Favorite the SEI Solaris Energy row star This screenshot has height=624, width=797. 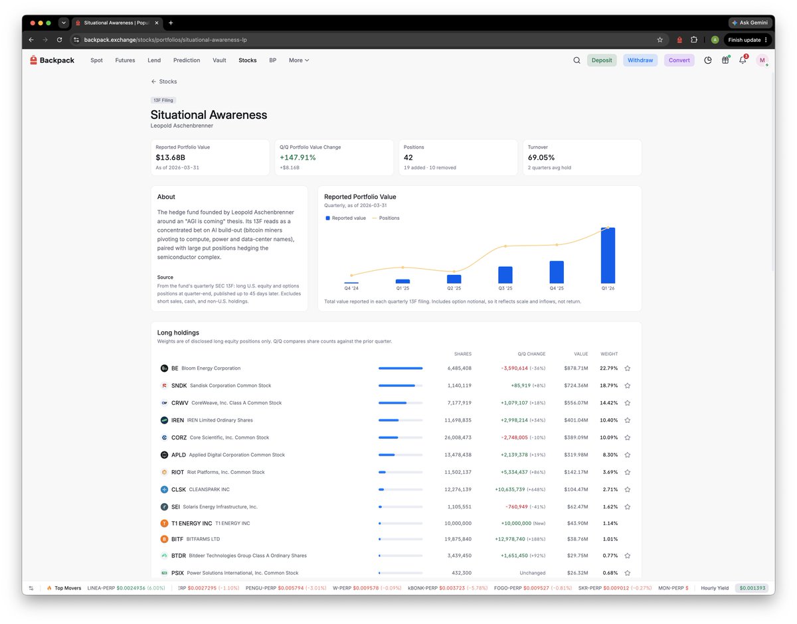click(x=627, y=507)
